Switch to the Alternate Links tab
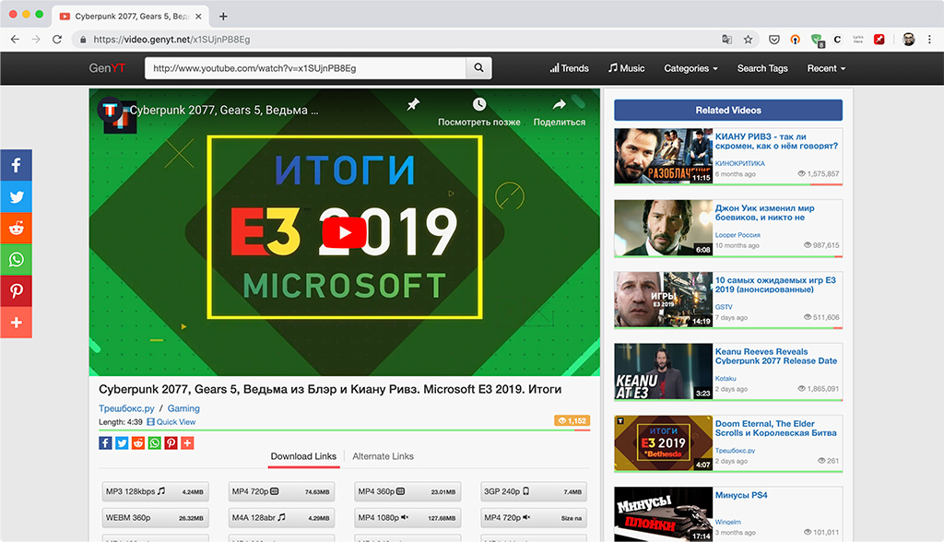This screenshot has width=944, height=542. coord(383,456)
